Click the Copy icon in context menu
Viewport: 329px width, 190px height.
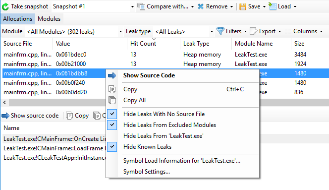pos(112,89)
